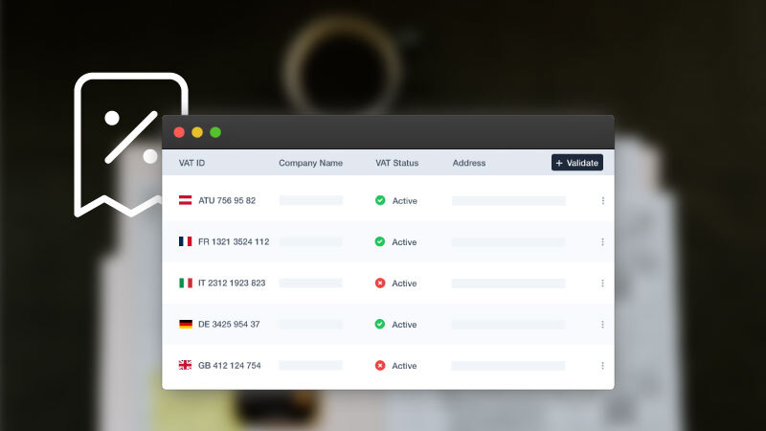766x431 pixels.
Task: Click the Company Name column header
Action: tap(310, 163)
